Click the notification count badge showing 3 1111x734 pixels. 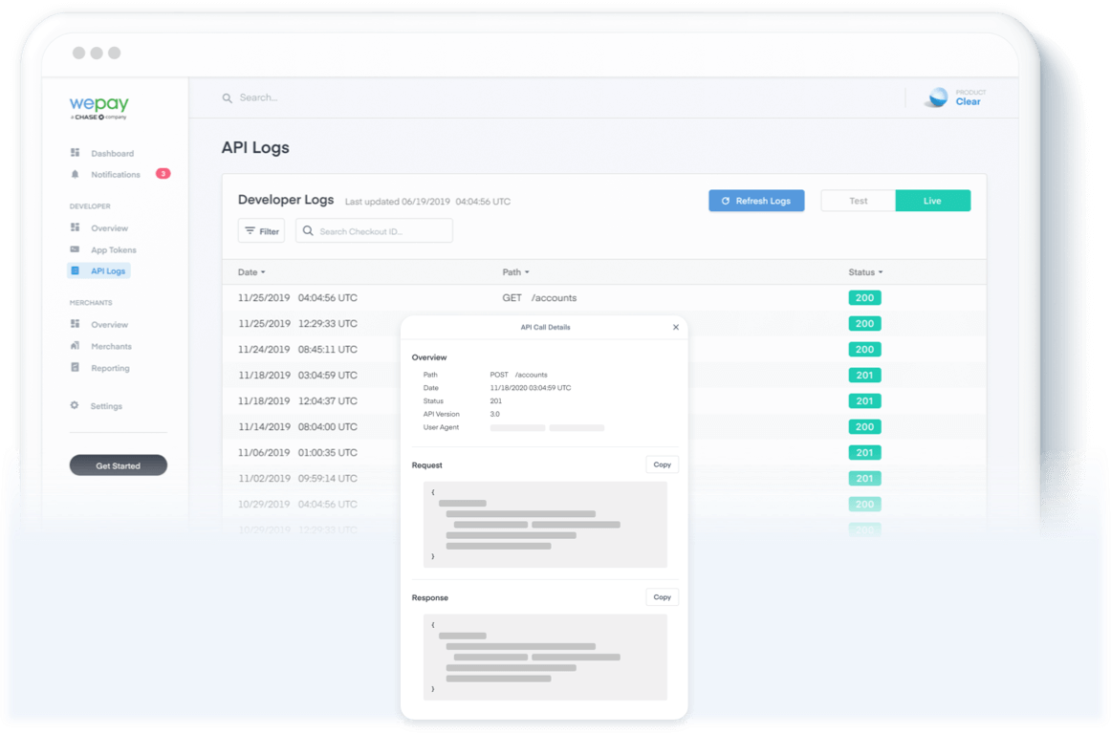tap(163, 174)
